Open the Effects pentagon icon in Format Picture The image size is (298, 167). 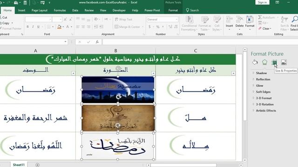[264, 62]
